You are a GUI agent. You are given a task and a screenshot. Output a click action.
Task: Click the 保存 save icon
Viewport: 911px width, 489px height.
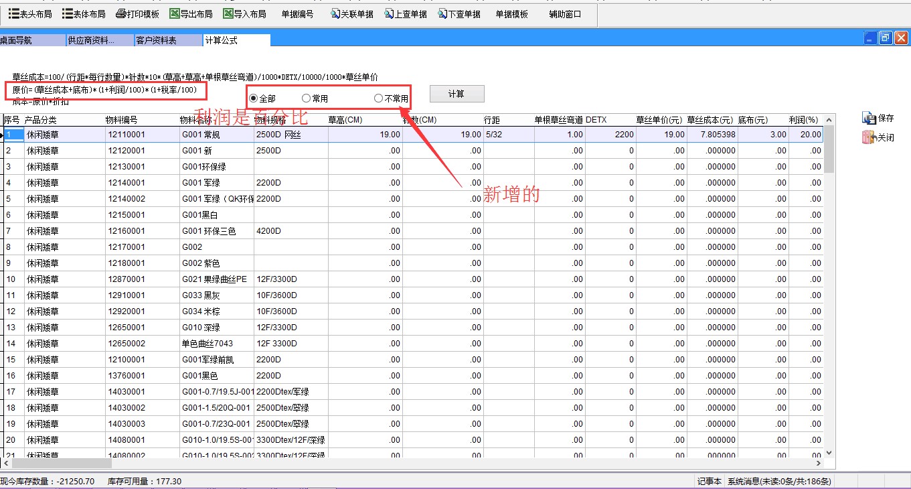[x=869, y=119]
